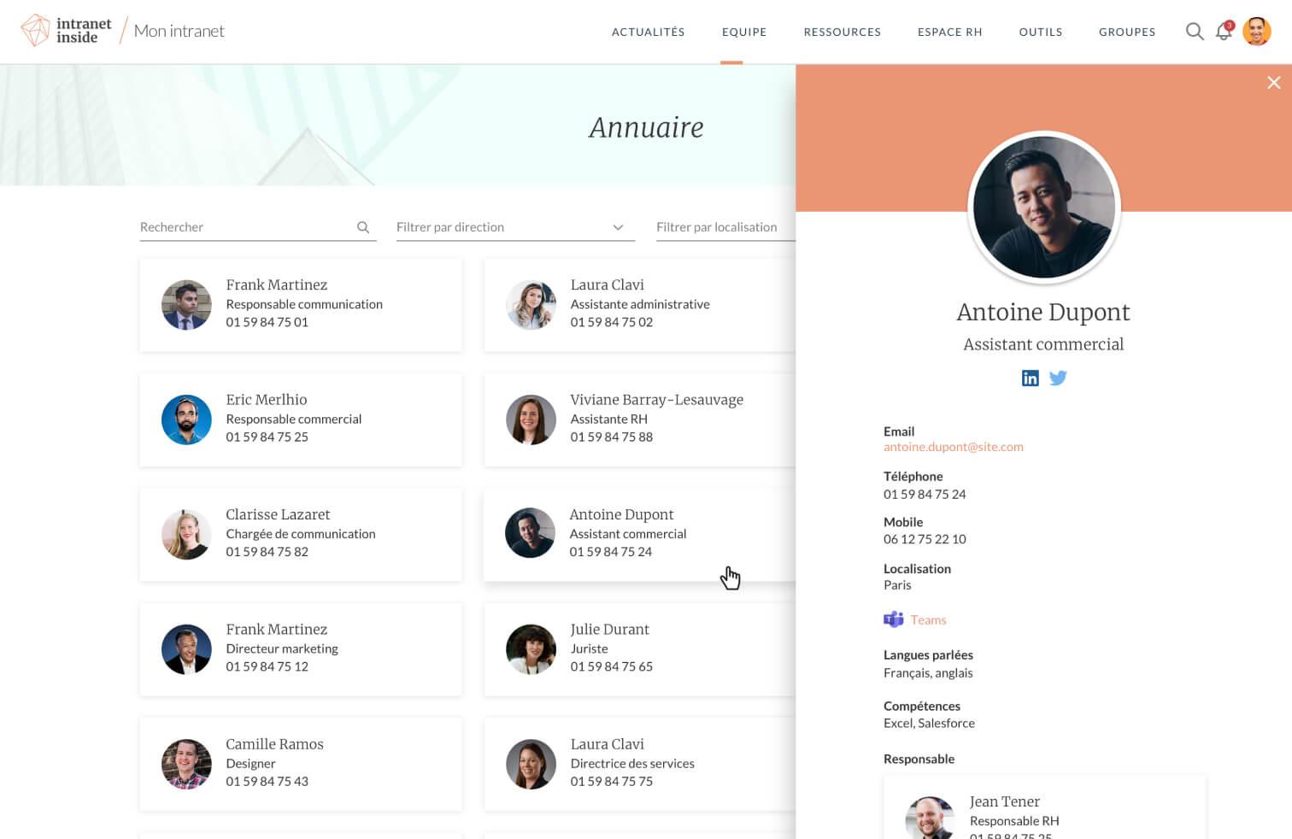
Task: Open Laura Clavi Assistante administrative card
Action: (x=639, y=304)
